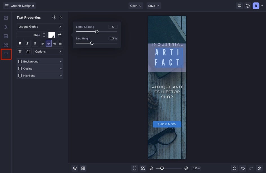Image resolution: width=266 pixels, height=173 pixels.
Task: Click the font size input field
Action: (x=29, y=35)
